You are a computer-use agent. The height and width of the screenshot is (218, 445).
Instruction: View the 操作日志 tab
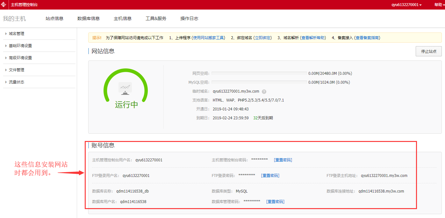coord(189,18)
